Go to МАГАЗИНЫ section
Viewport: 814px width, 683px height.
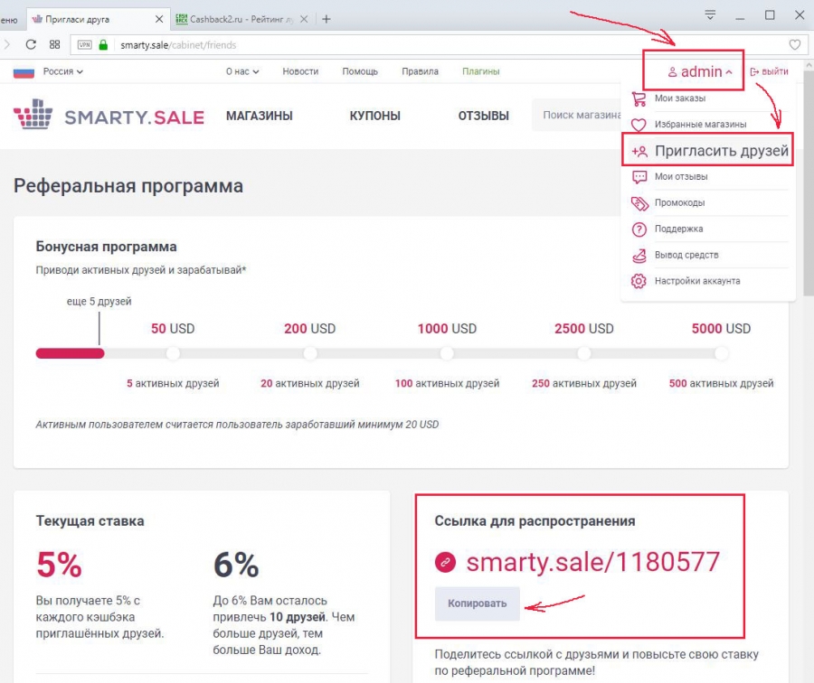259,117
